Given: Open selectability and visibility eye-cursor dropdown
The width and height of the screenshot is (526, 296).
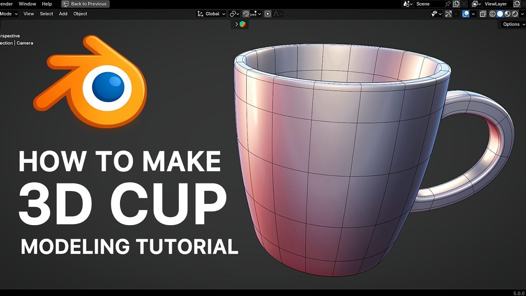Looking at the screenshot, I should click(436, 14).
